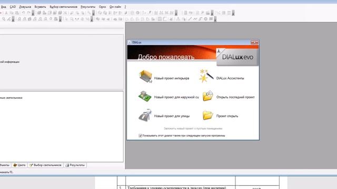Select the straight line drawing tool
Screen dimensions: 337x189
click(x=190, y=19)
